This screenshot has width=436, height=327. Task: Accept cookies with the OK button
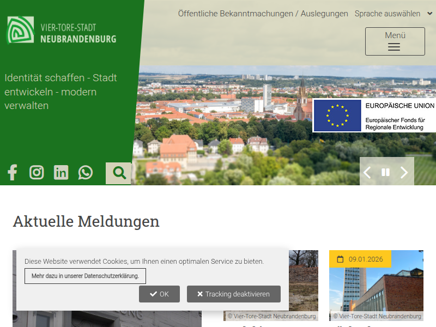coord(159,294)
